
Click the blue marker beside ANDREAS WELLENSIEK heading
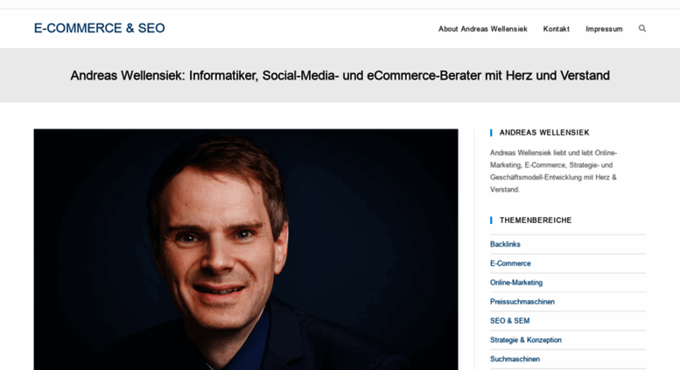pos(491,133)
